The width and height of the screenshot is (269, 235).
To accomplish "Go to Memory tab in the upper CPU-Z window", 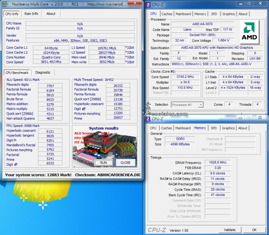I will coord(200,14).
